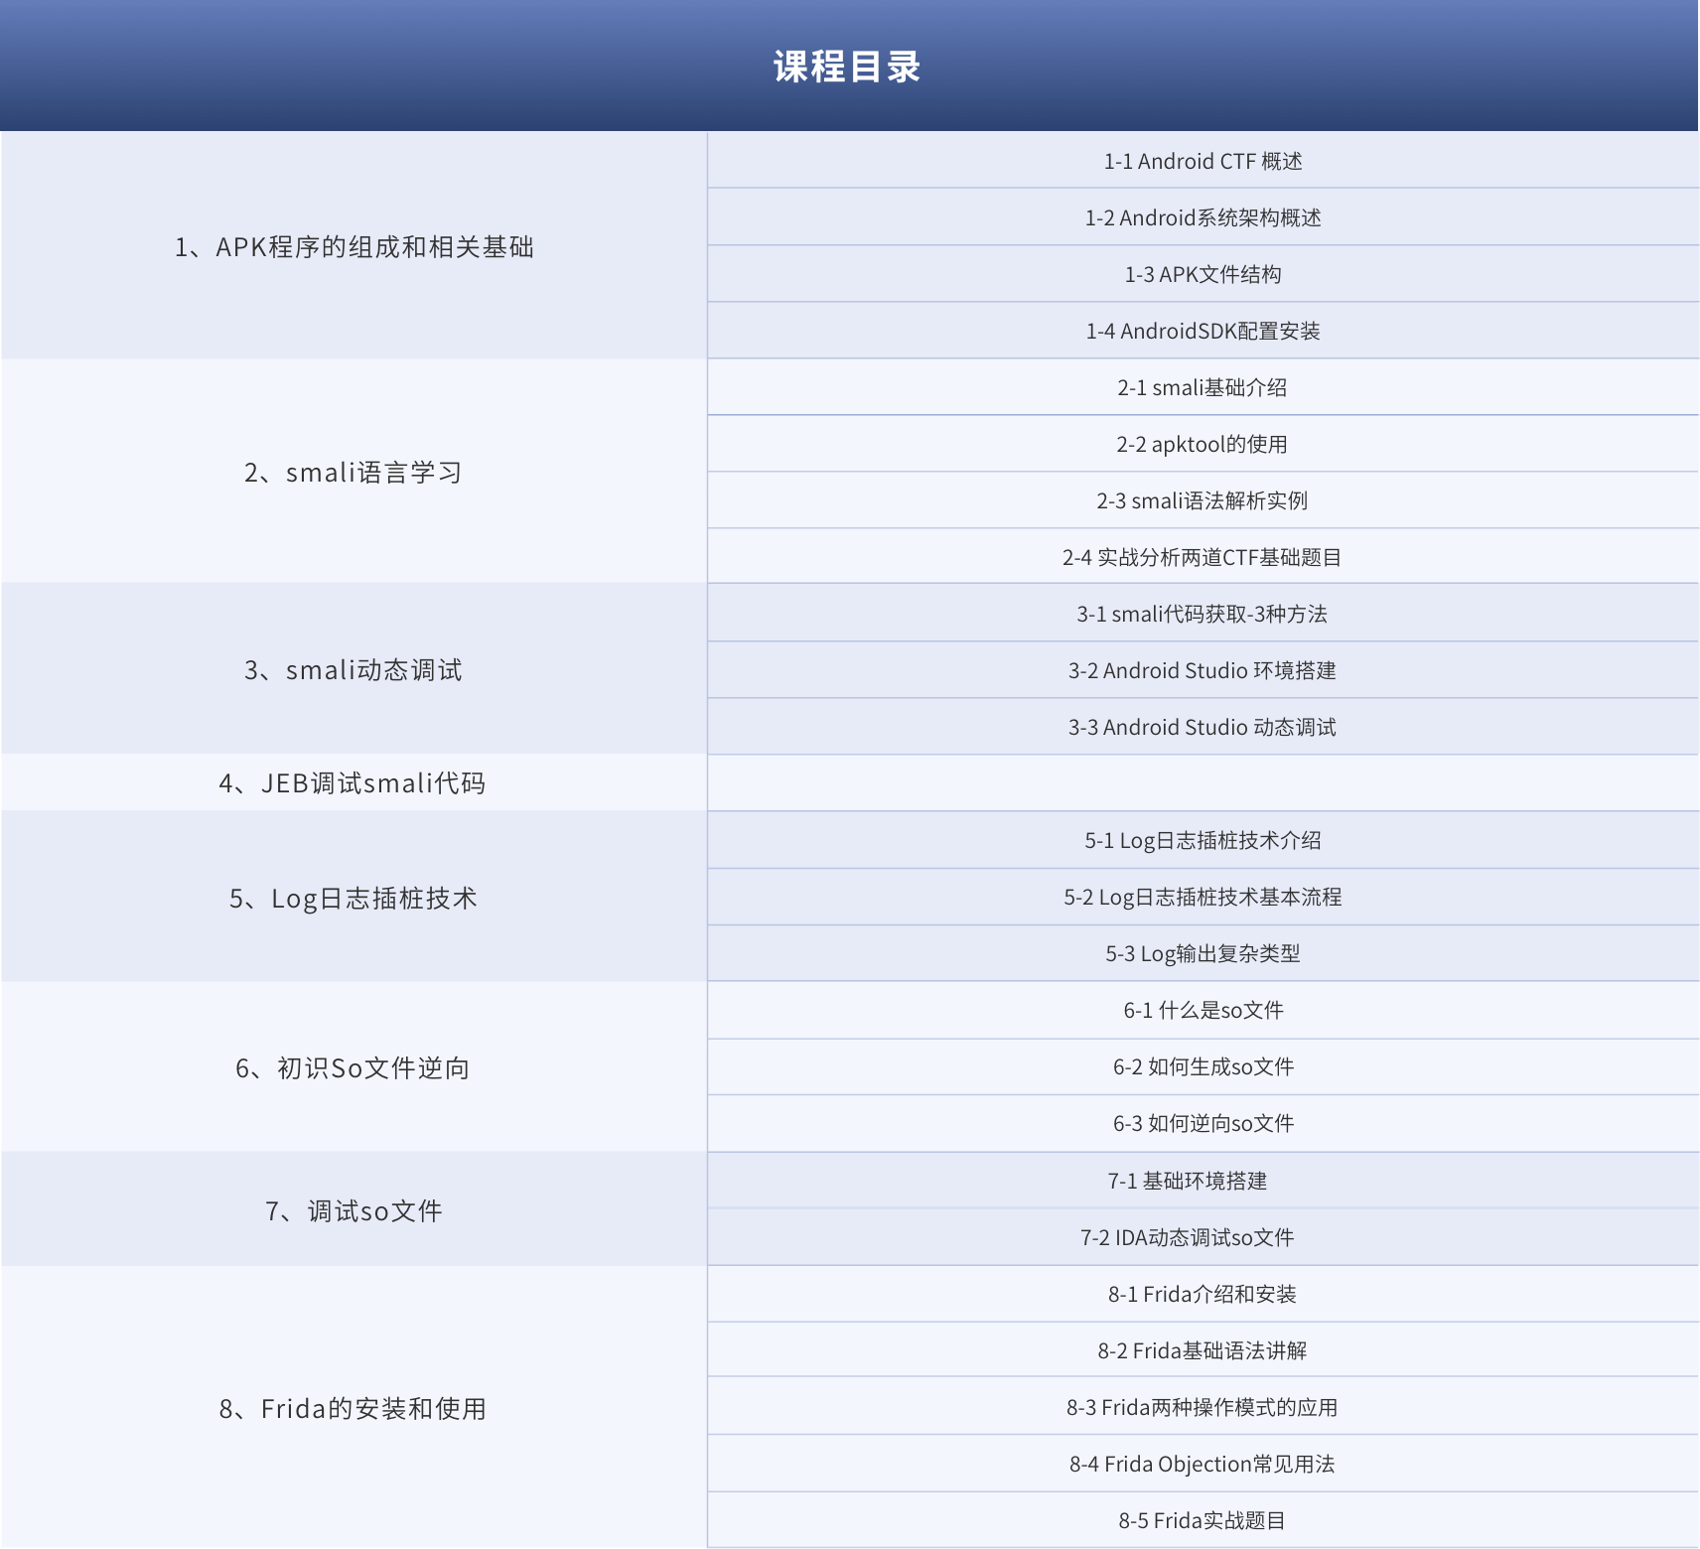Screen dimensions: 1700x1549
Task: Open lesson 1-3 APK文件结构
Action: tap(1203, 274)
